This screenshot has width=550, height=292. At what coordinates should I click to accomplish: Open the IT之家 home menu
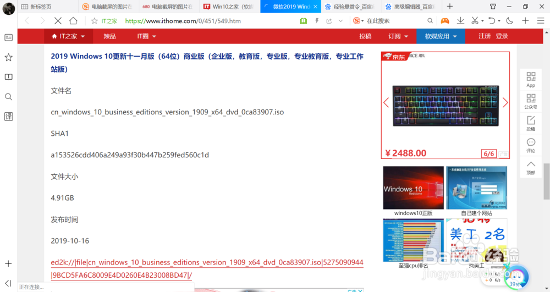[68, 36]
